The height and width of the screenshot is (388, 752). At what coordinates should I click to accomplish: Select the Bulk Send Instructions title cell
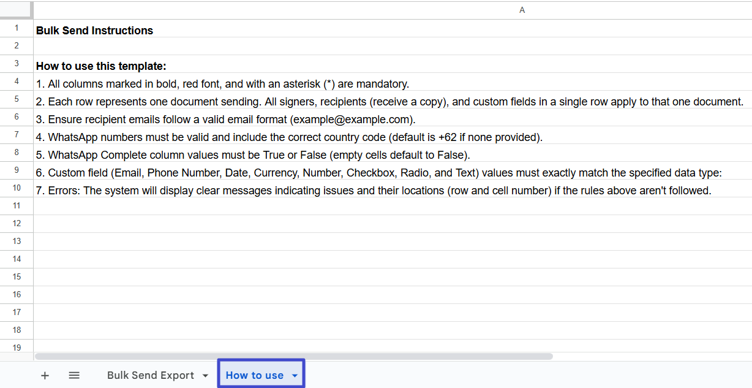click(x=94, y=31)
